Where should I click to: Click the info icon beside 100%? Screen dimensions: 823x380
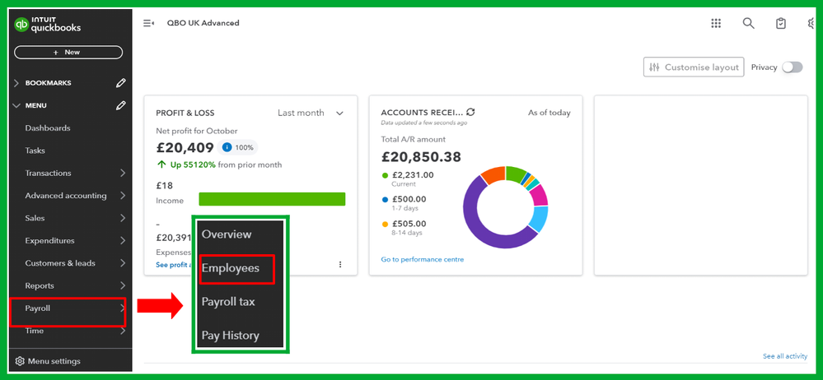(x=227, y=148)
